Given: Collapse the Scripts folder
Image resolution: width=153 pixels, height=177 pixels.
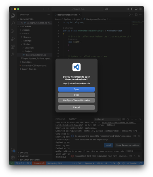Looking at the screenshot, I should pyautogui.click(x=28, y=51).
